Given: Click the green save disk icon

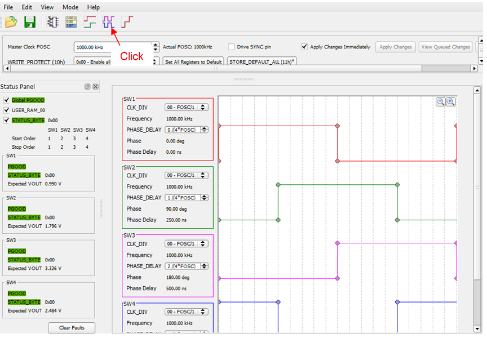Looking at the screenshot, I should pos(29,23).
